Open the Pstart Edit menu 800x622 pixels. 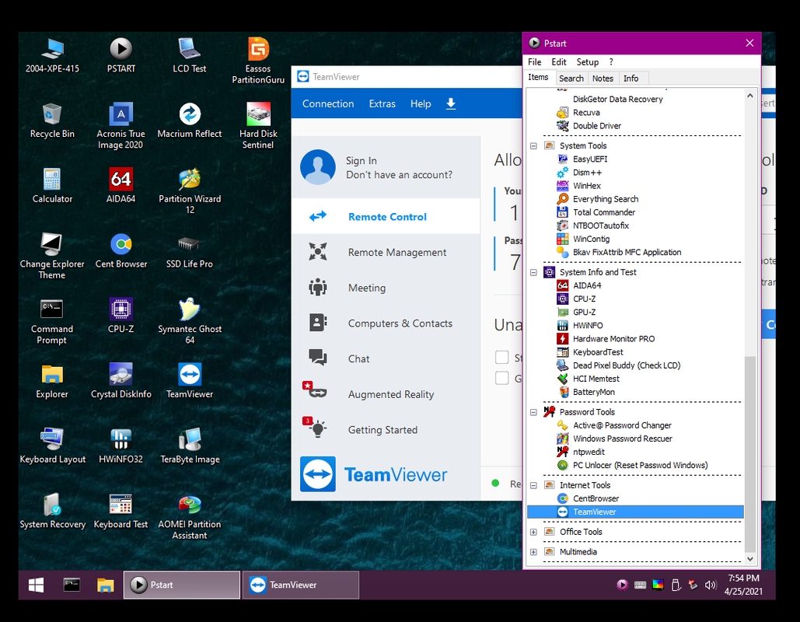(x=559, y=61)
